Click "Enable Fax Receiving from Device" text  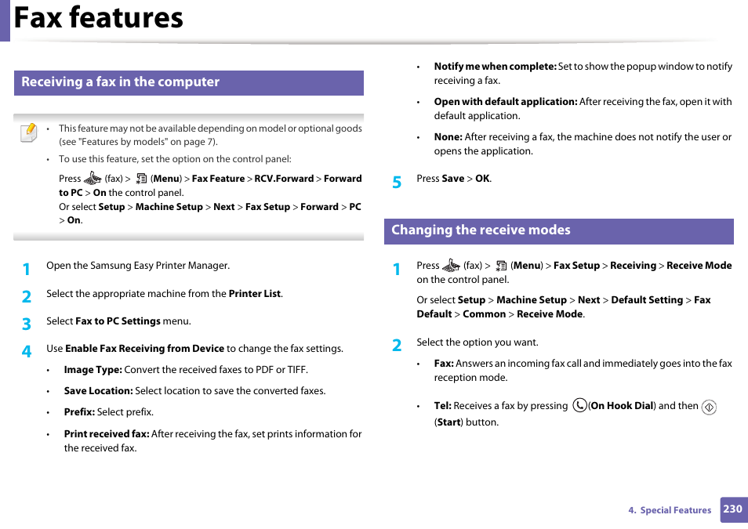(x=144, y=349)
